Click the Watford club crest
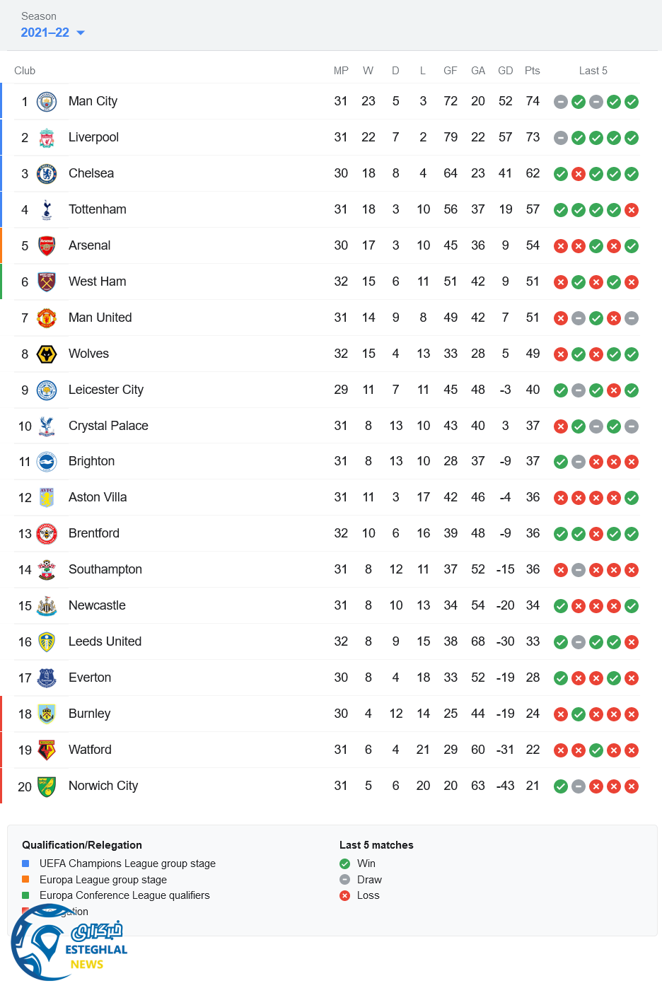This screenshot has height=1000, width=662. [47, 750]
